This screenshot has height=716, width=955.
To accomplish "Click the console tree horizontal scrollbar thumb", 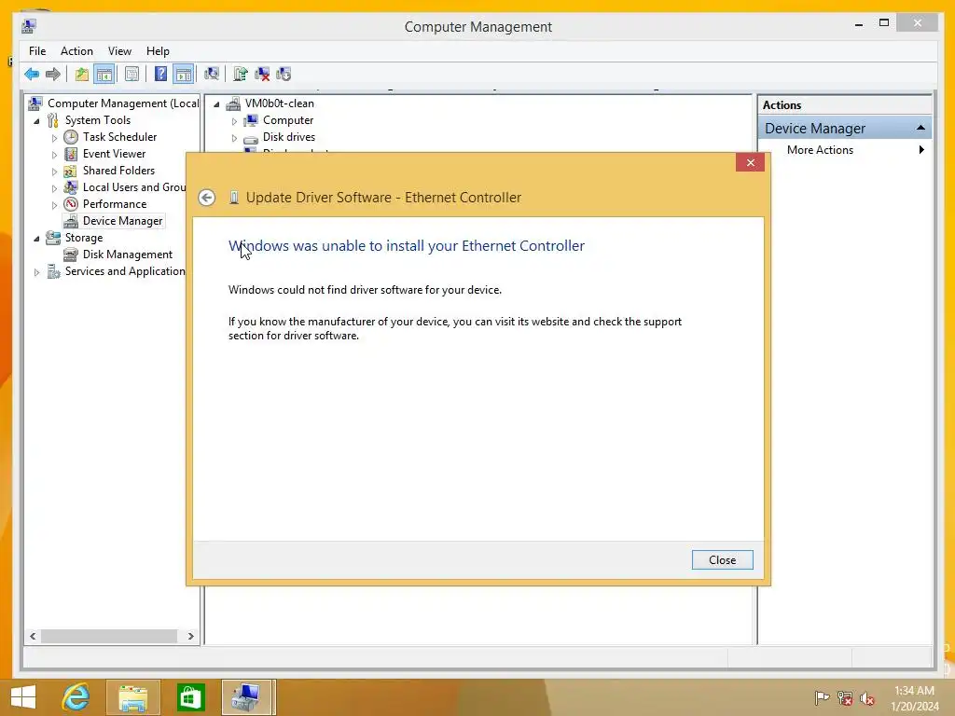I will [x=109, y=636].
